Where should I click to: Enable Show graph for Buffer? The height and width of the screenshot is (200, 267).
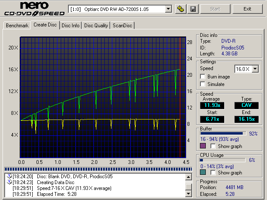click(213, 146)
